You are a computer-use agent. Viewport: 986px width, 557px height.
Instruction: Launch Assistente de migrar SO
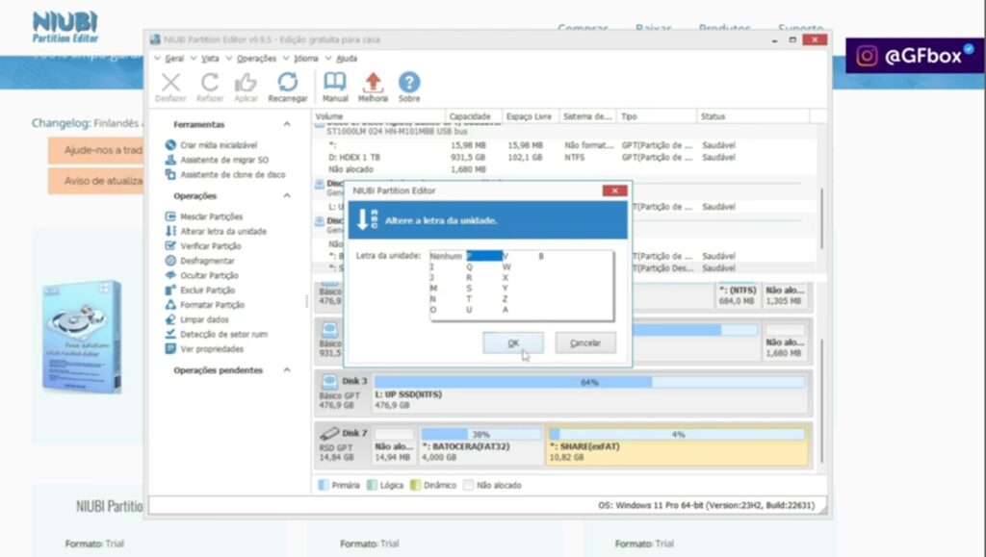(217, 160)
